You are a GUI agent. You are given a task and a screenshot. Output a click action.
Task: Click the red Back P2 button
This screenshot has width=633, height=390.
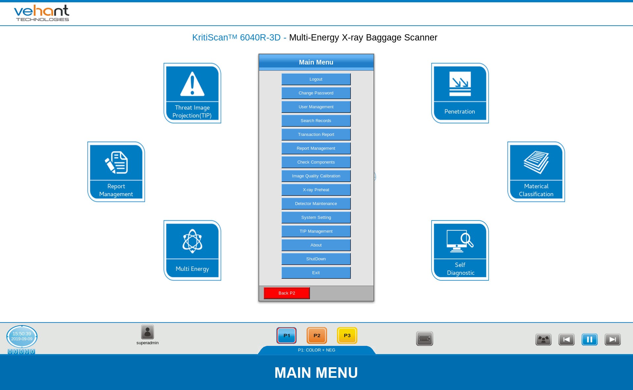click(286, 293)
